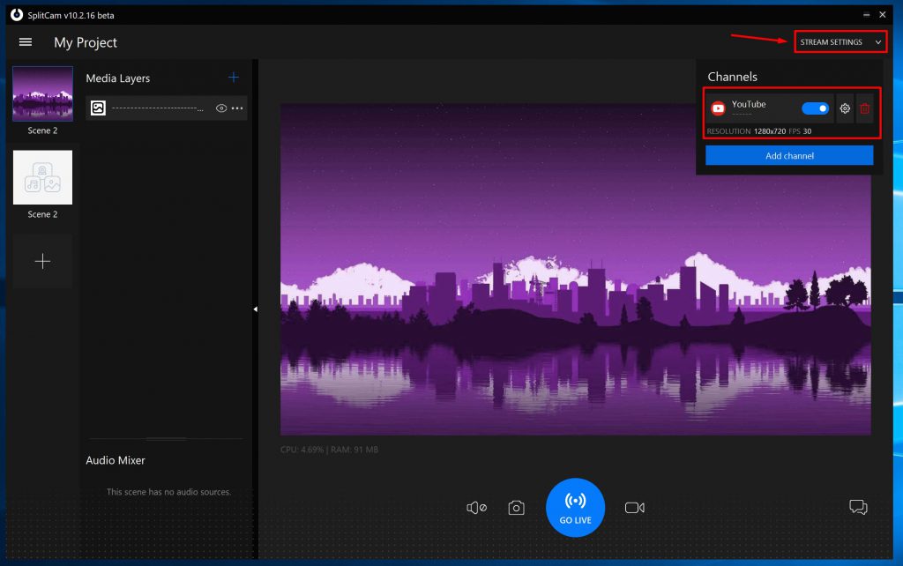
Task: Click the image layer type icon
Action: point(98,108)
